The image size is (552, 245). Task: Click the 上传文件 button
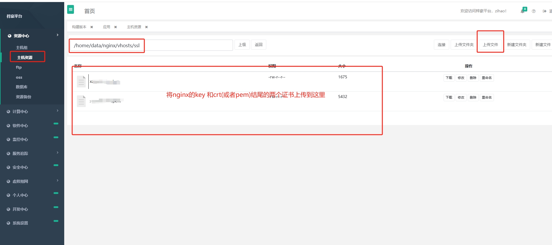point(490,45)
